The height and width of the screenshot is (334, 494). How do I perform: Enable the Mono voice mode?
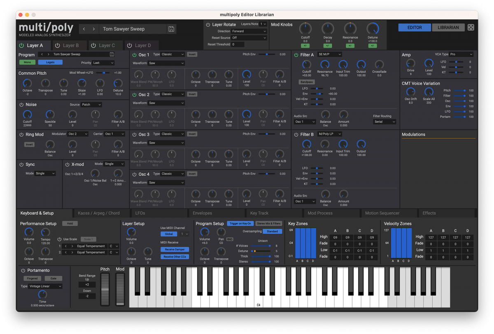point(27,62)
